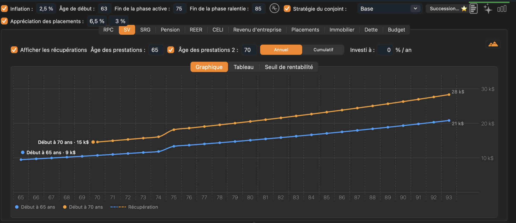Image resolution: width=516 pixels, height=223 pixels.
Task: Switch to the Immobilier tab
Action: [342, 30]
